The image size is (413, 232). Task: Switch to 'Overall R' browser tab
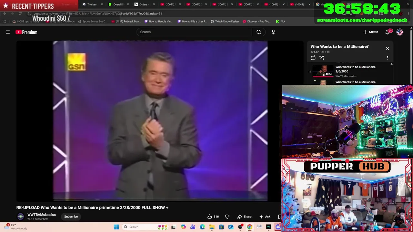(118, 5)
